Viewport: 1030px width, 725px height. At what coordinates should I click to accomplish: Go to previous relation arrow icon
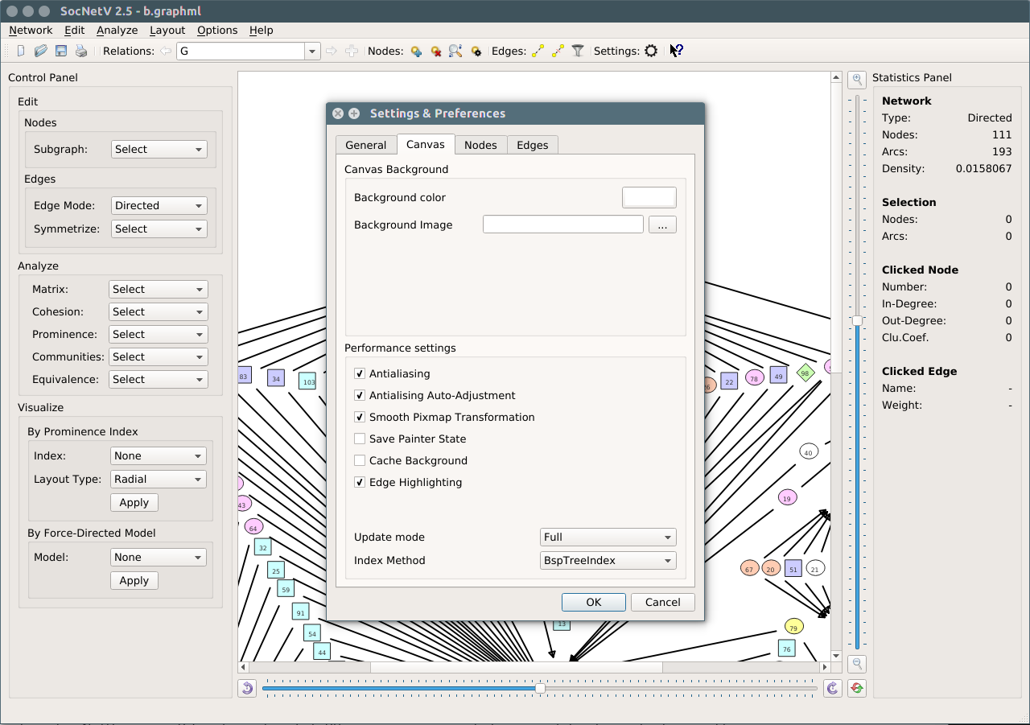tap(166, 51)
